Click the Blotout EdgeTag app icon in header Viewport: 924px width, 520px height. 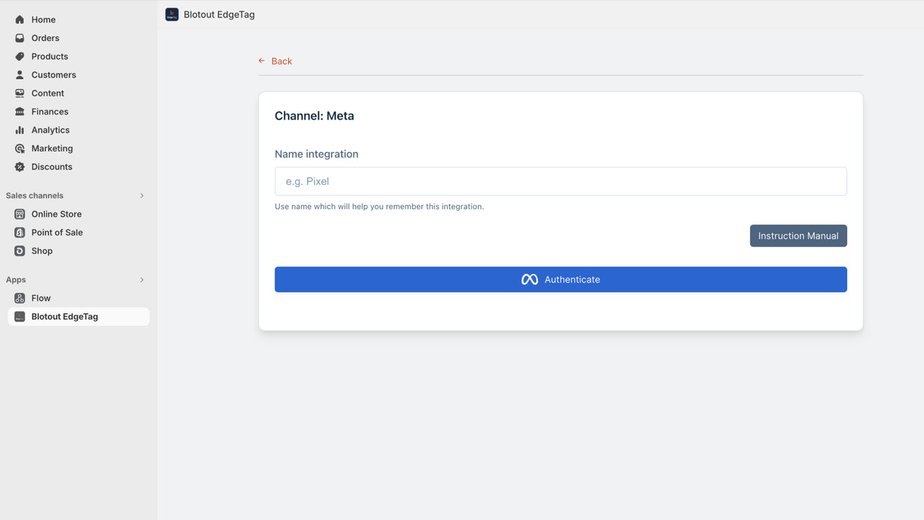coord(171,14)
